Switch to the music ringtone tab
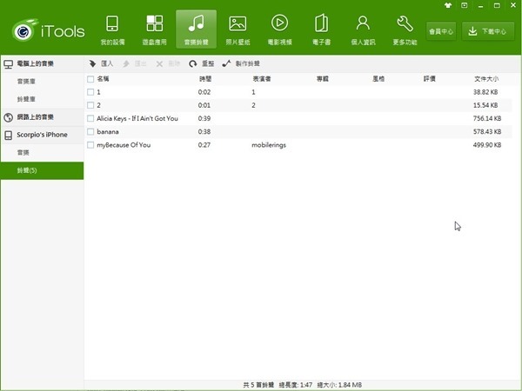The height and width of the screenshot is (391, 522). [196, 29]
